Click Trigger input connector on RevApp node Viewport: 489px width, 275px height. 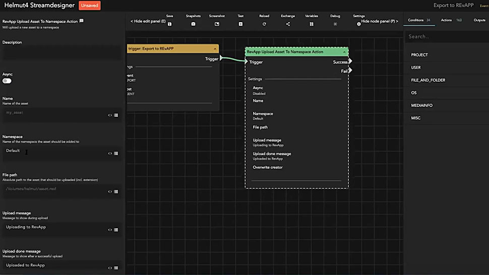click(246, 61)
